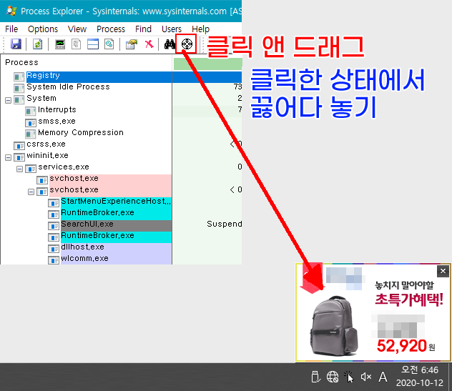Collapse the wininit.exe tree node
This screenshot has height=391, width=452.
coord(8,157)
